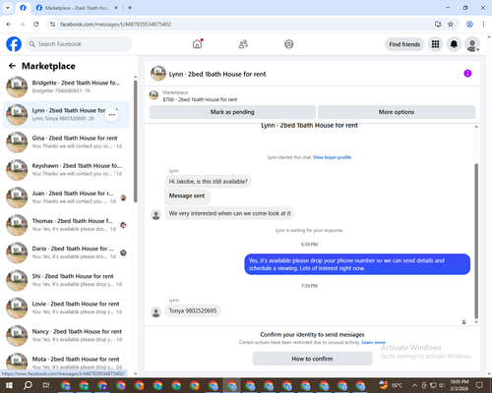Click the 'Hi Jakobe, is this still available?' message
This screenshot has width=492, height=393.
209,182
